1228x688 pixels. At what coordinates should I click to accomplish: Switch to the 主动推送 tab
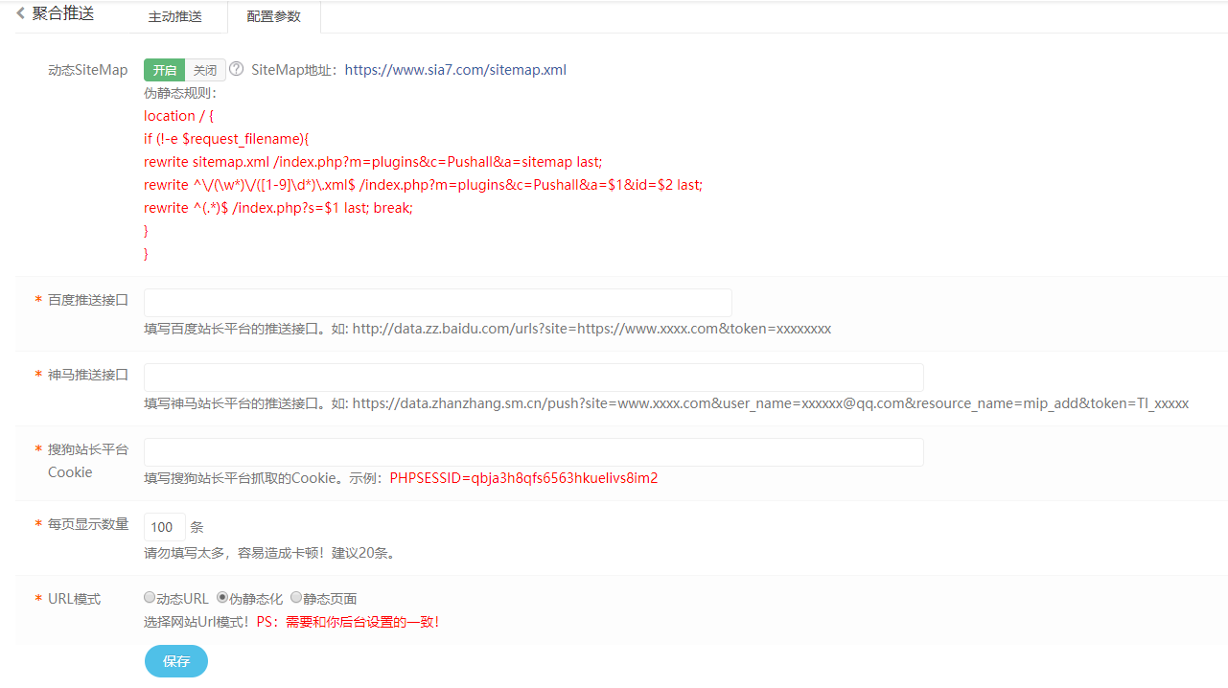coord(175,17)
